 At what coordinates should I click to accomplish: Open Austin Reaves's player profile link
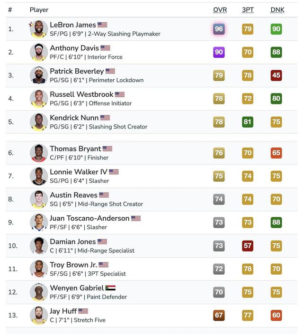(x=73, y=195)
